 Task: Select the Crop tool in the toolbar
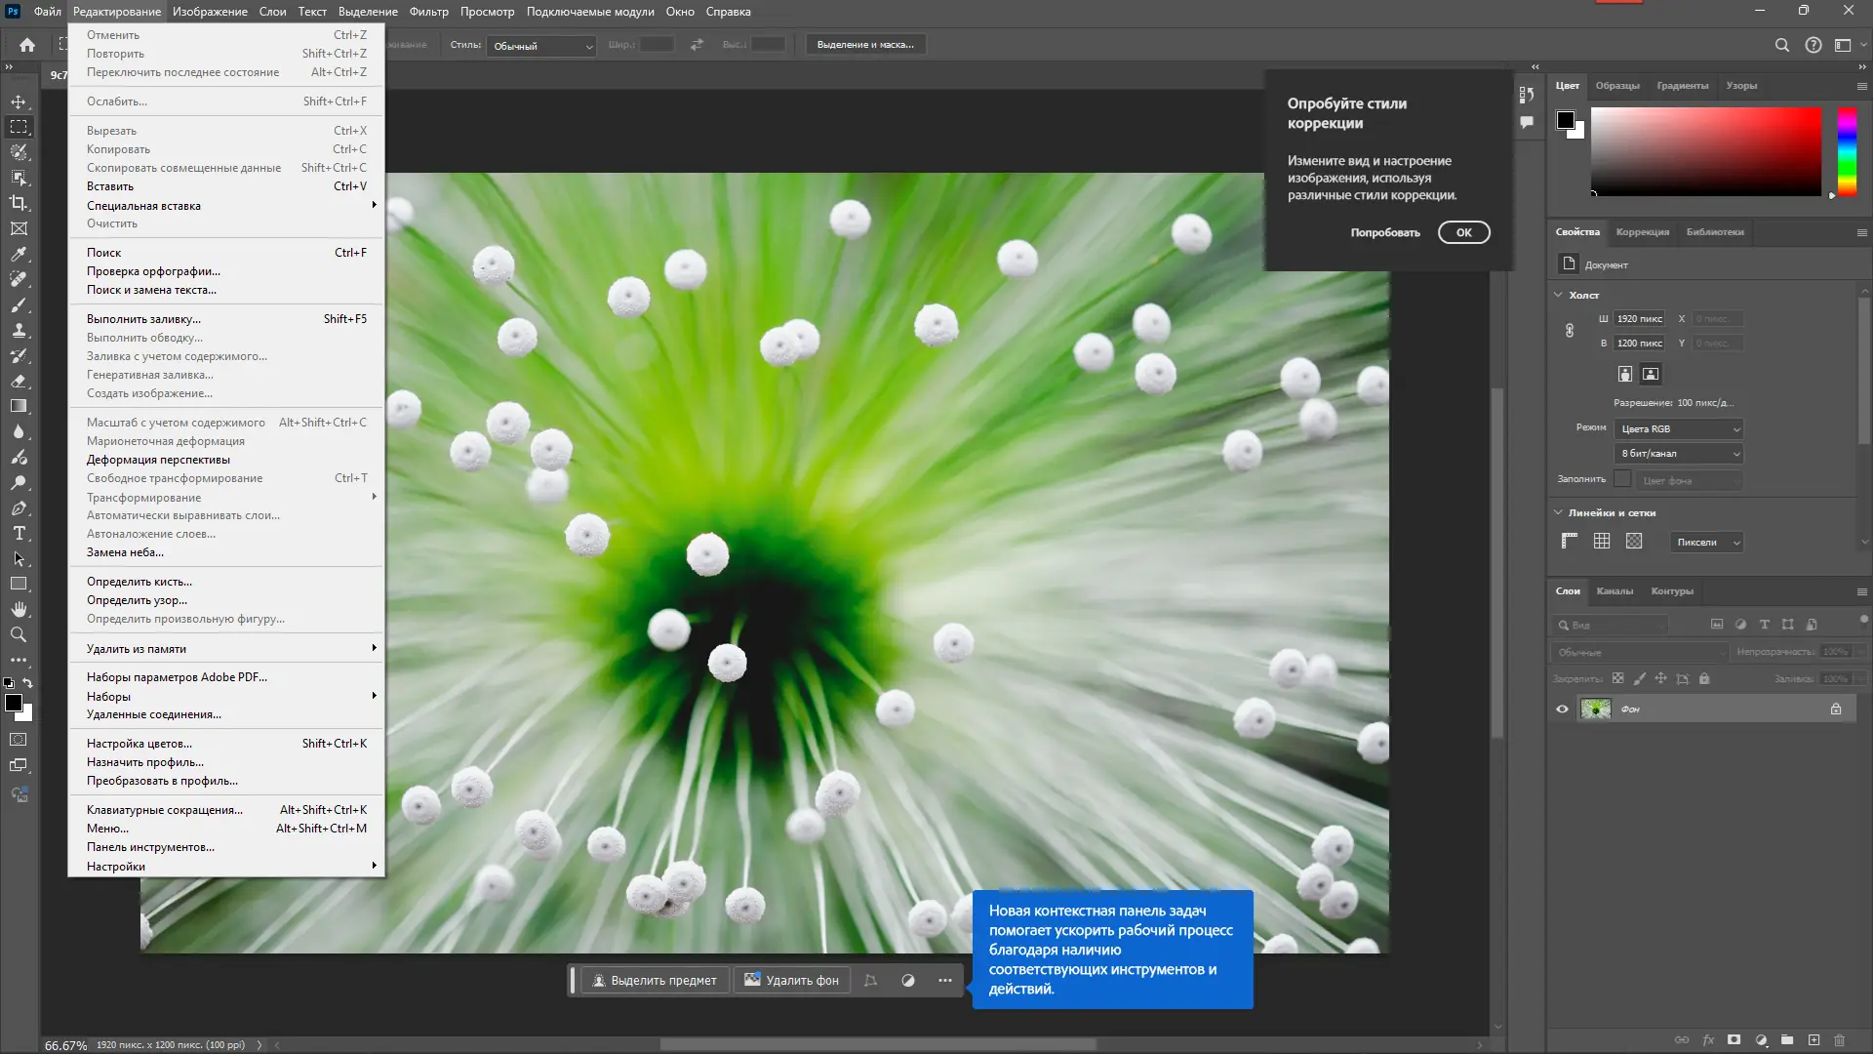tap(19, 203)
